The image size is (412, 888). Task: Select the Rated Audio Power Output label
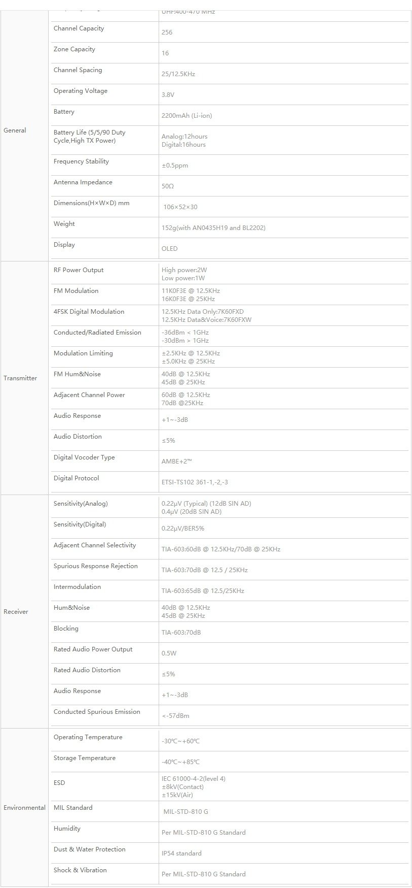pyautogui.click(x=93, y=649)
